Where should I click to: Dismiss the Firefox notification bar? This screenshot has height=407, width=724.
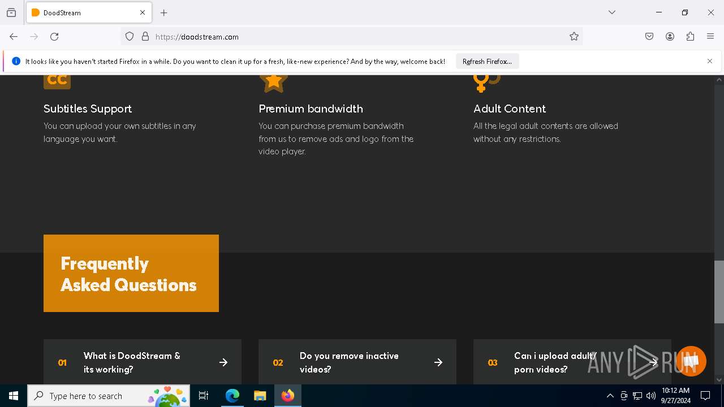pos(710,61)
